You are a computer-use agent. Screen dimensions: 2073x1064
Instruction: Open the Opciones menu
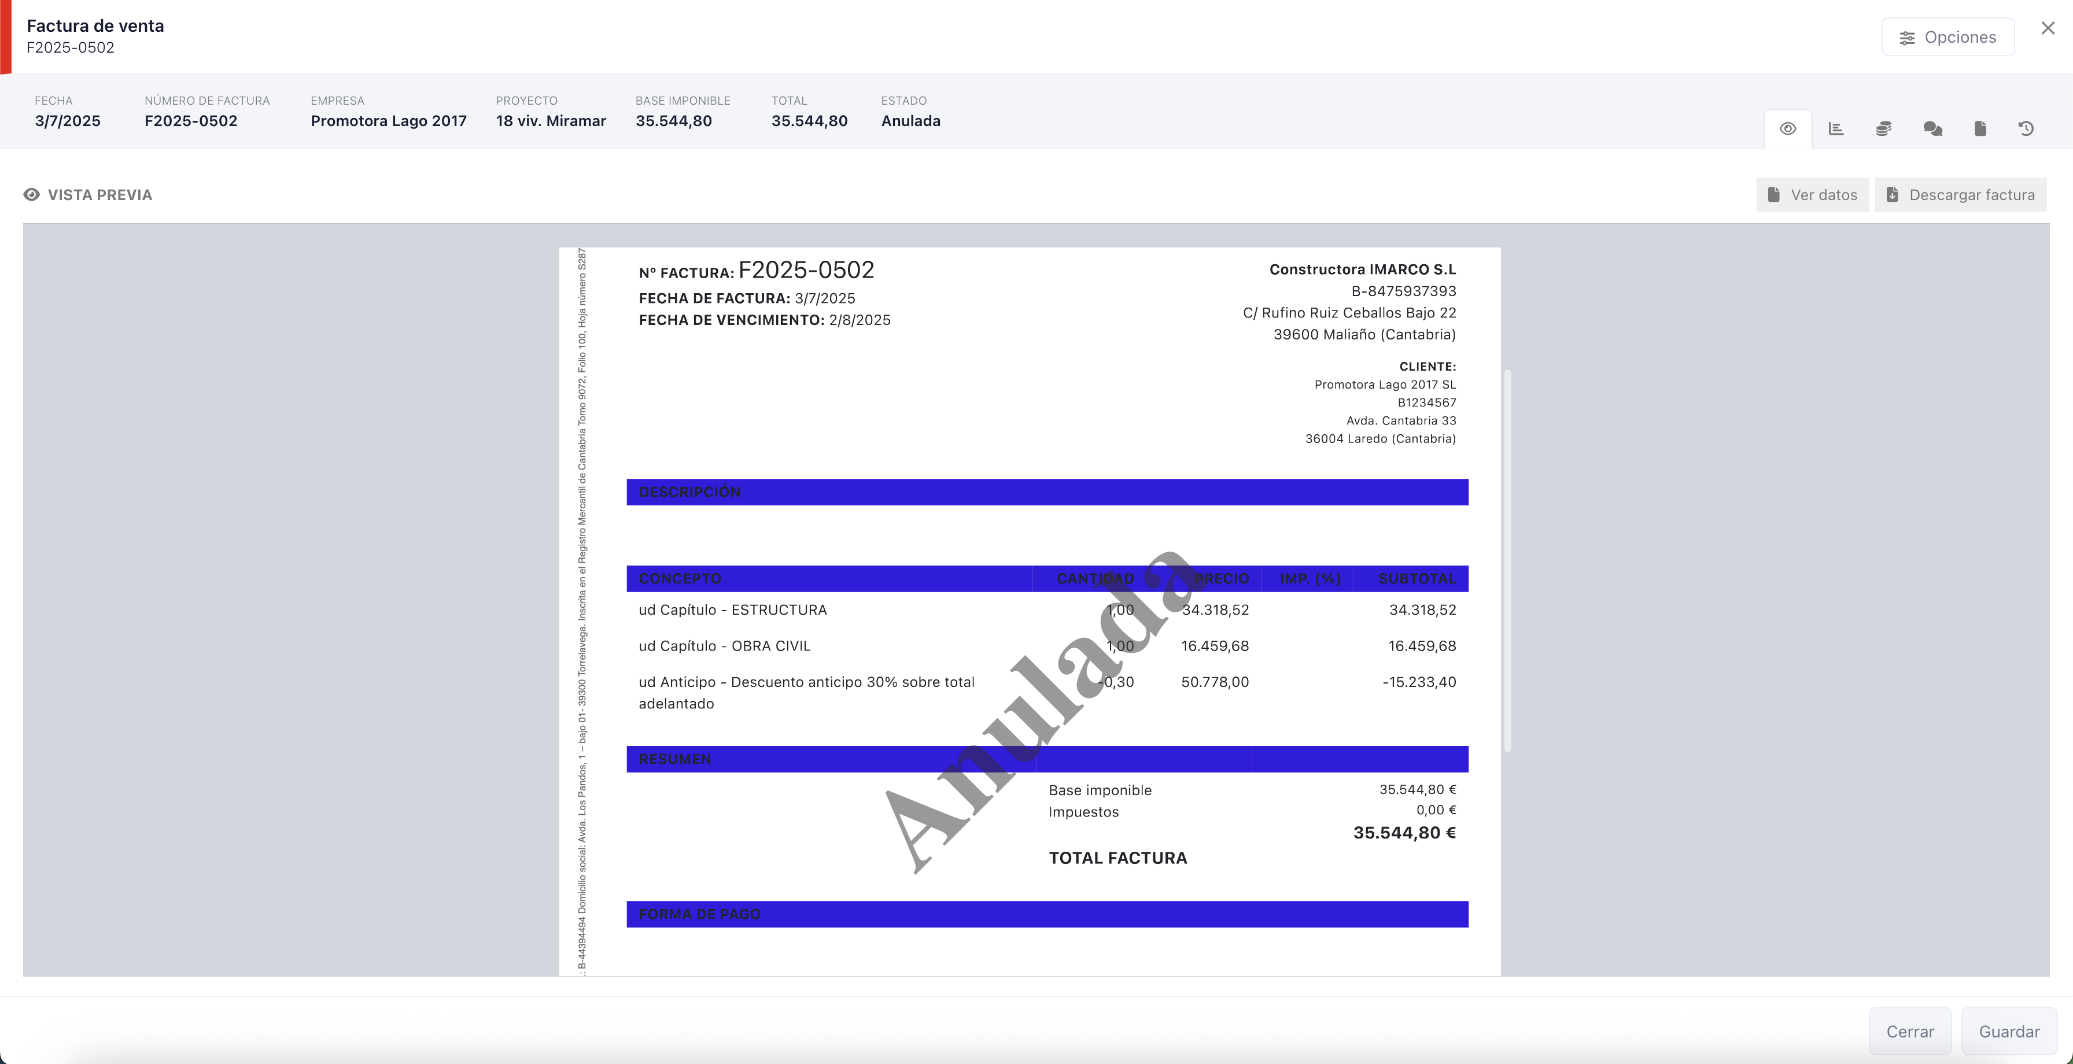[x=1947, y=37]
